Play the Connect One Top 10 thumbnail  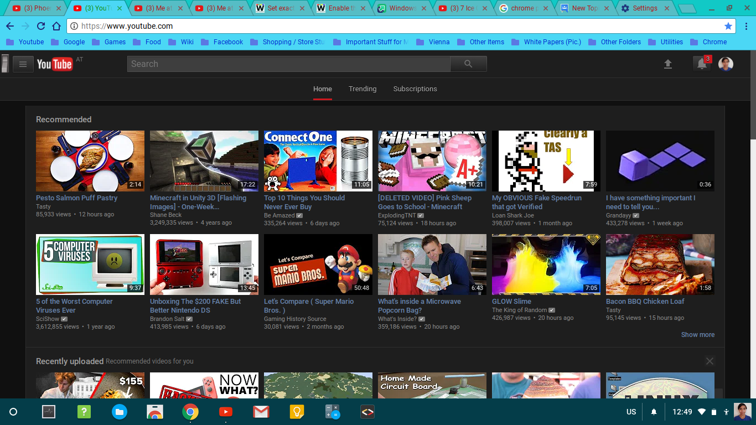[x=318, y=161]
